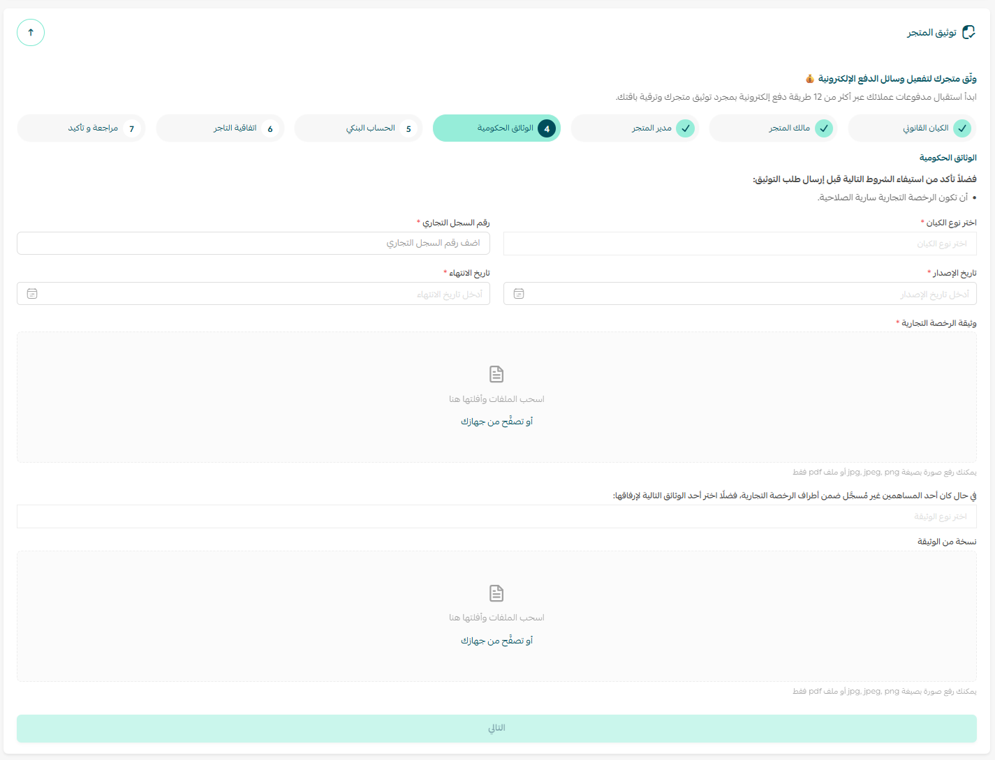This screenshot has width=995, height=760.
Task: Click the store verification shield icon
Action: tap(968, 33)
